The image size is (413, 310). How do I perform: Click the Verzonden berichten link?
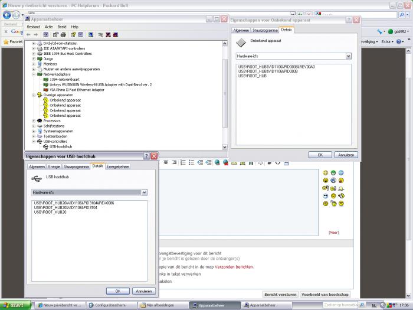tap(234, 267)
